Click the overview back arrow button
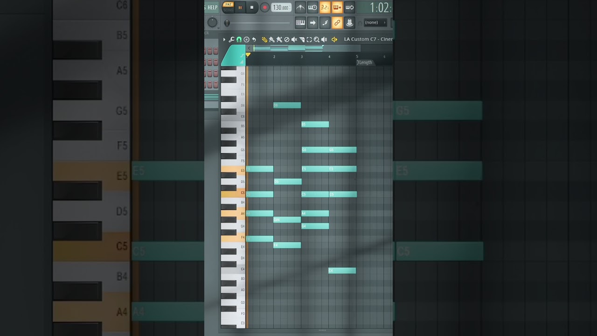 249,48
